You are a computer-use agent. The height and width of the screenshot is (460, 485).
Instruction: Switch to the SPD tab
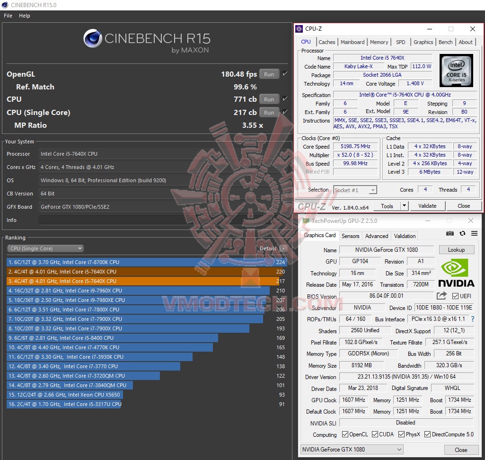[401, 42]
